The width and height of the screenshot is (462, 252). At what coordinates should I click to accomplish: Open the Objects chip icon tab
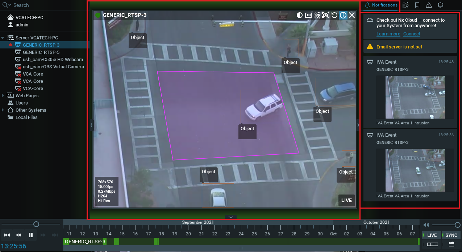[441, 5]
